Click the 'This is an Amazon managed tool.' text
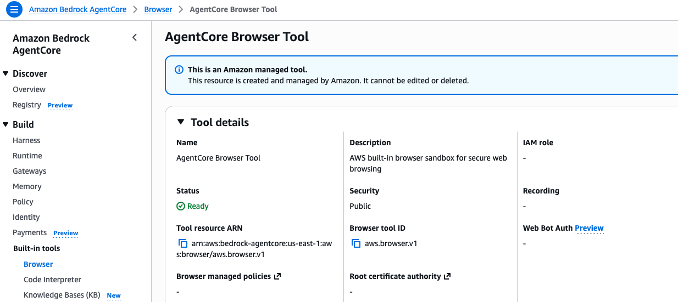678x302 pixels. point(247,70)
